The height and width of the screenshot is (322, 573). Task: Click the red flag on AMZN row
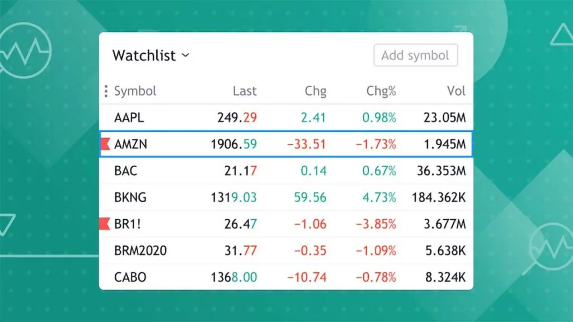point(105,145)
